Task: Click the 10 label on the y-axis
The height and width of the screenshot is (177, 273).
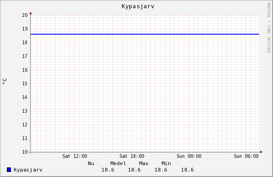Action: 25,152
